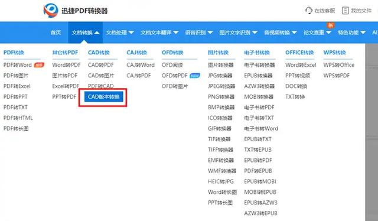The image size is (378, 221).
Task: Open PDF转长图 tool
Action: pyautogui.click(x=16, y=129)
